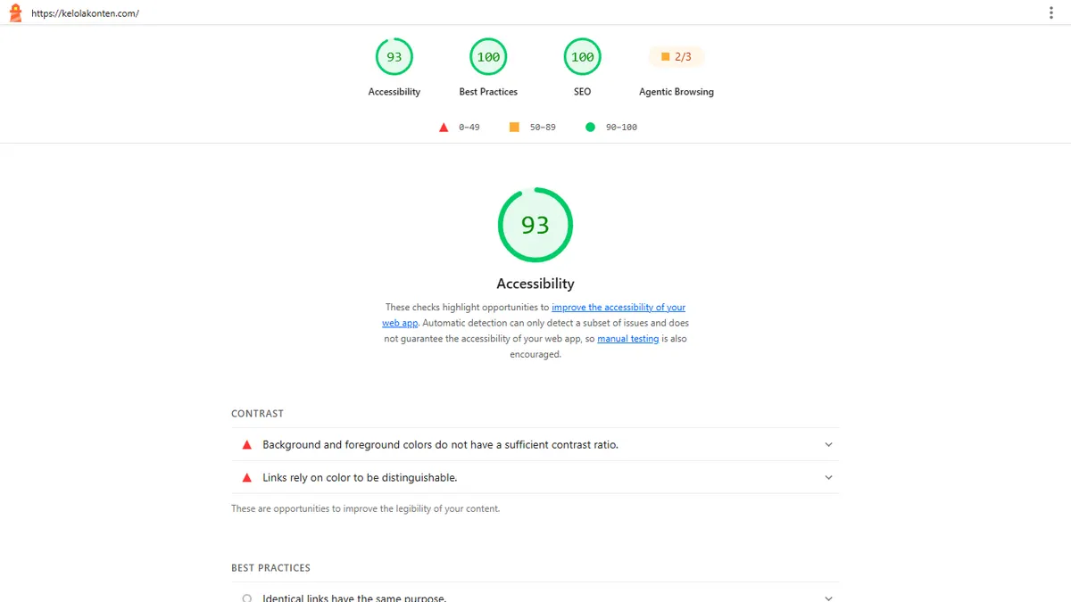Select the Accessibility category label
Viewport: 1071px width, 602px height.
pos(394,92)
